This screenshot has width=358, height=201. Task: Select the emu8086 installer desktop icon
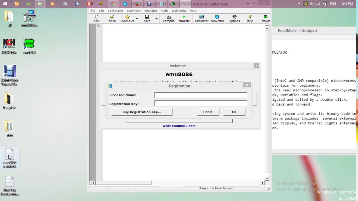click(29, 18)
